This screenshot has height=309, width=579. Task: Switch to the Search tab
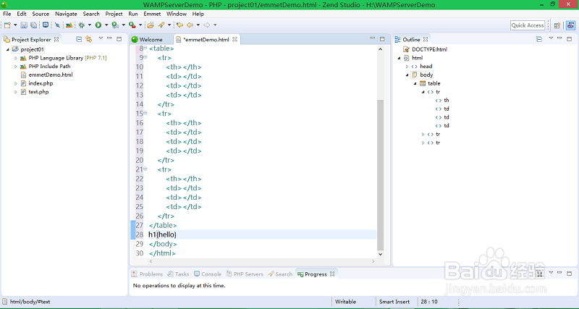point(280,274)
